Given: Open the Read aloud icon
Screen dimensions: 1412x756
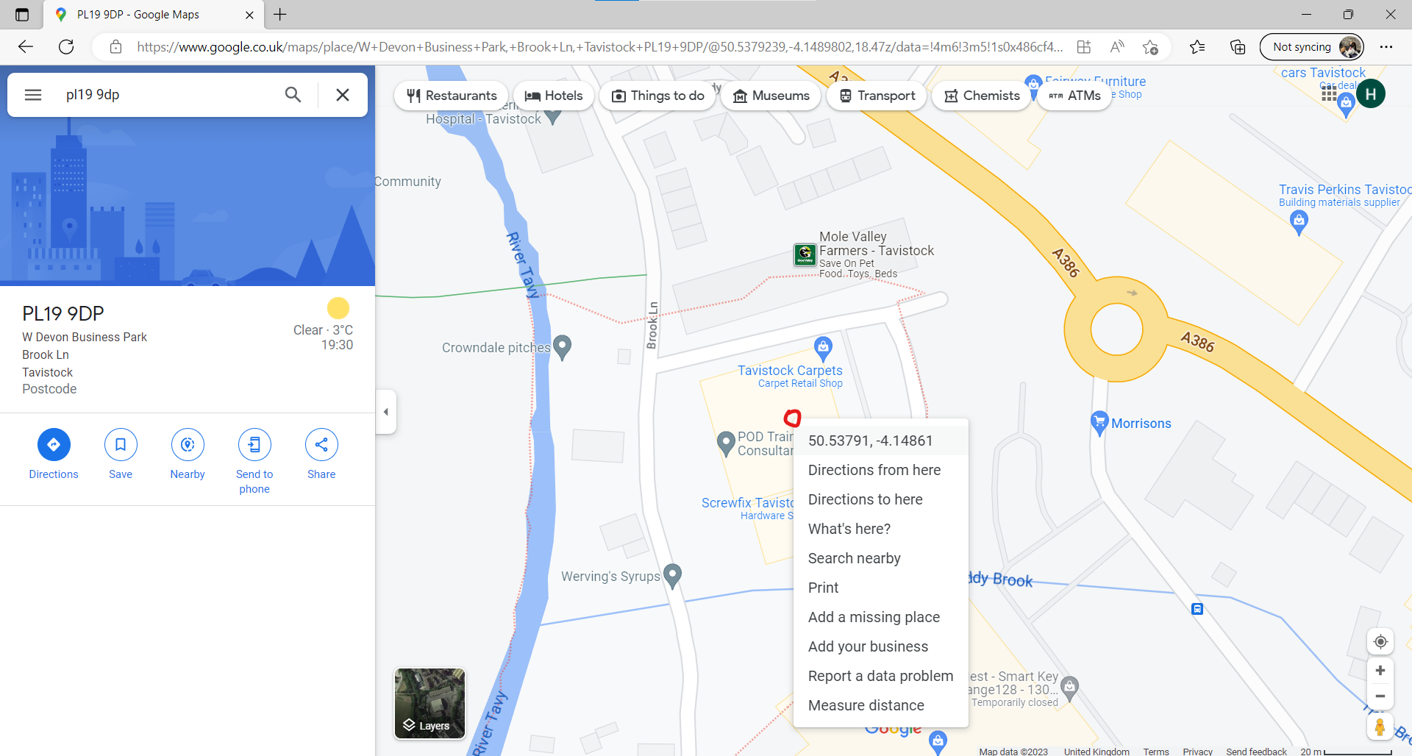Looking at the screenshot, I should coord(1117,47).
